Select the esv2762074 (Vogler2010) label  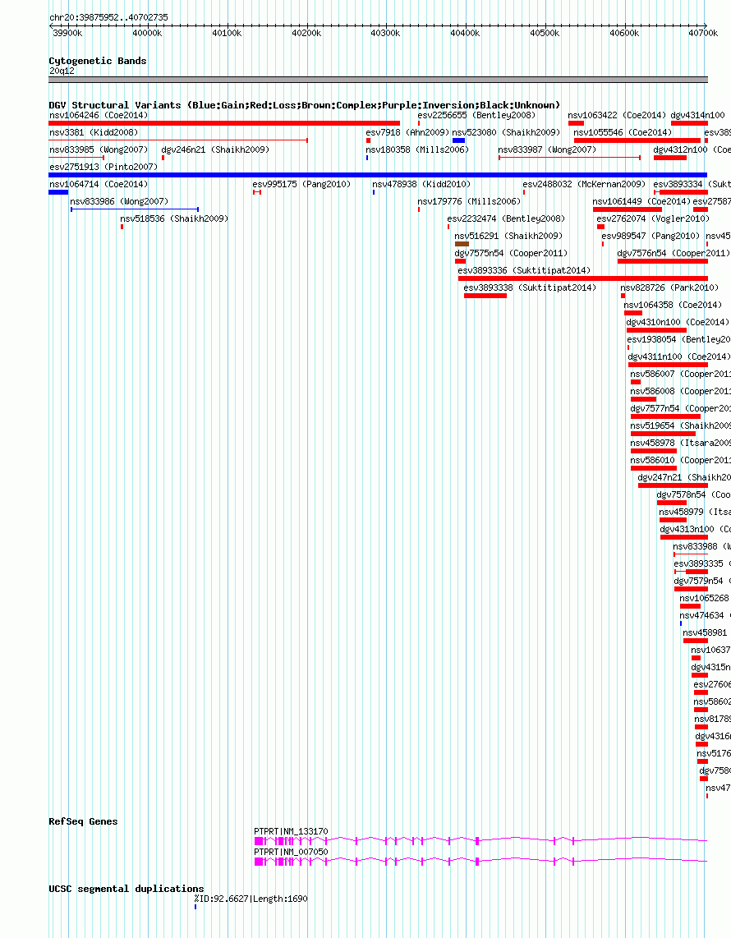pos(653,219)
